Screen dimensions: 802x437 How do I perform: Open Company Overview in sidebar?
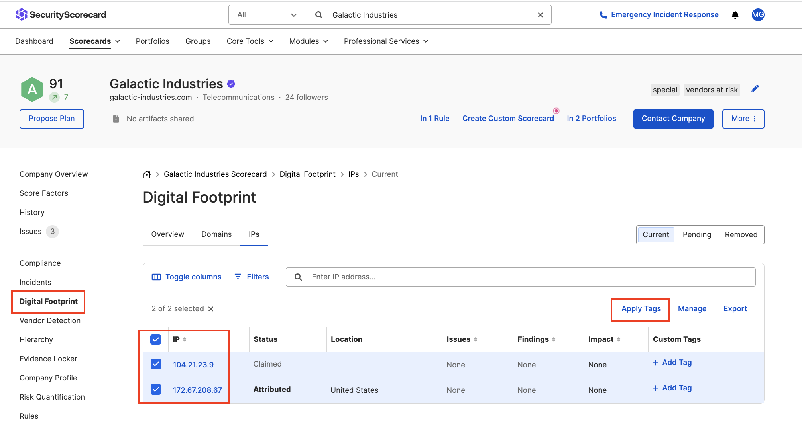pyautogui.click(x=53, y=174)
